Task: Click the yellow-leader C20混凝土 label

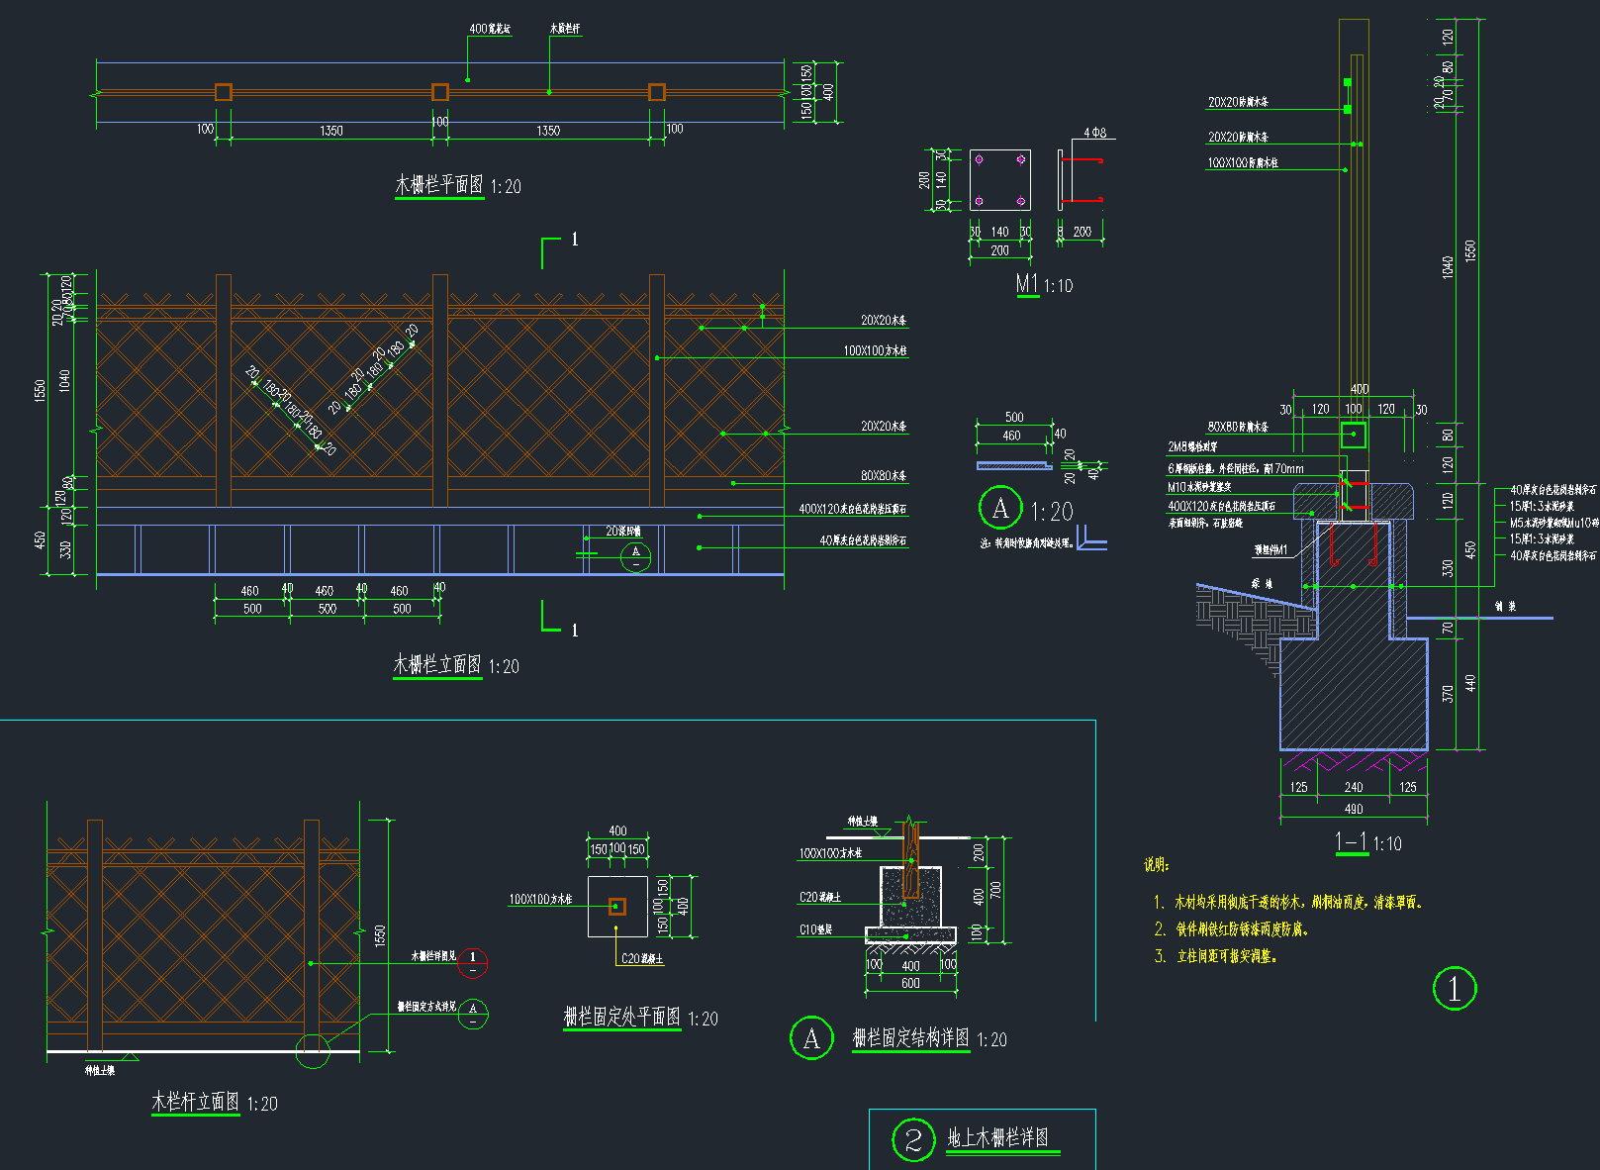Action: point(642,958)
